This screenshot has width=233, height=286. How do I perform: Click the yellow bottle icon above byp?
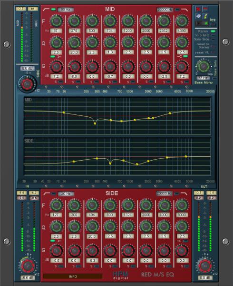click(x=205, y=16)
